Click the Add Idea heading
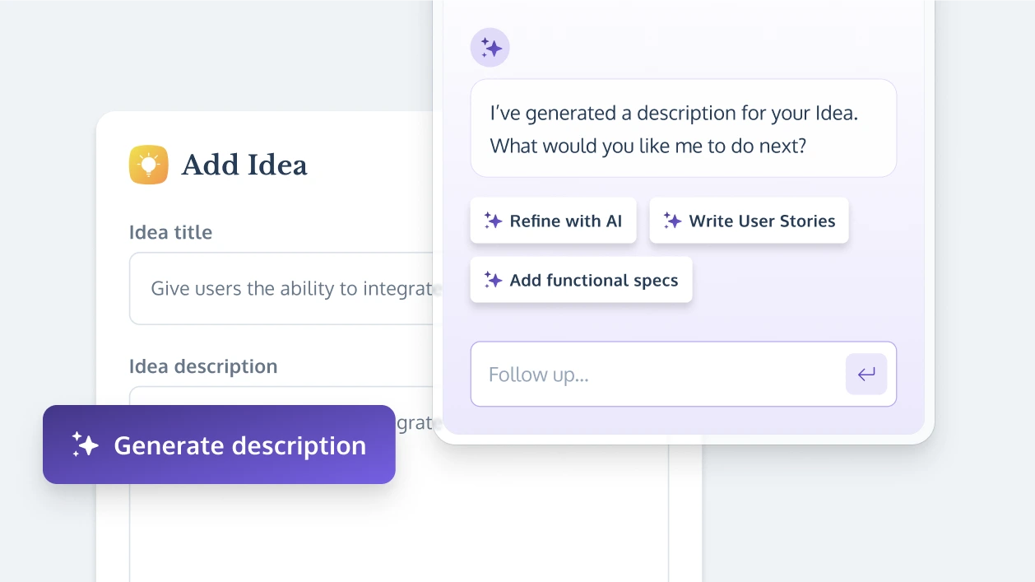The height and width of the screenshot is (582, 1035). tap(244, 165)
